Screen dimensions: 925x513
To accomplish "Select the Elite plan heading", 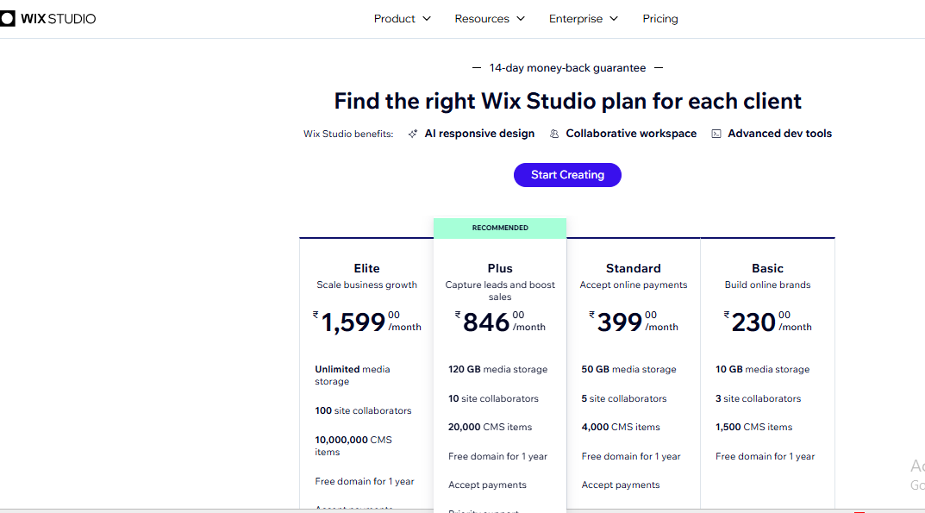I will (x=367, y=269).
